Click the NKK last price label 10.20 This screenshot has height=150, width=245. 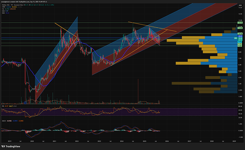(240, 38)
